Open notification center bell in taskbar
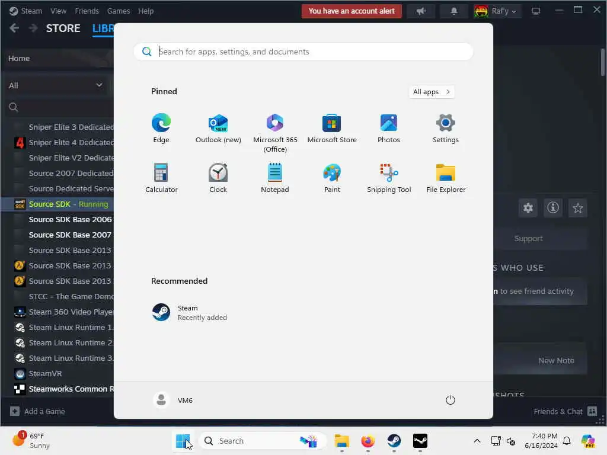The height and width of the screenshot is (455, 607). (567, 441)
